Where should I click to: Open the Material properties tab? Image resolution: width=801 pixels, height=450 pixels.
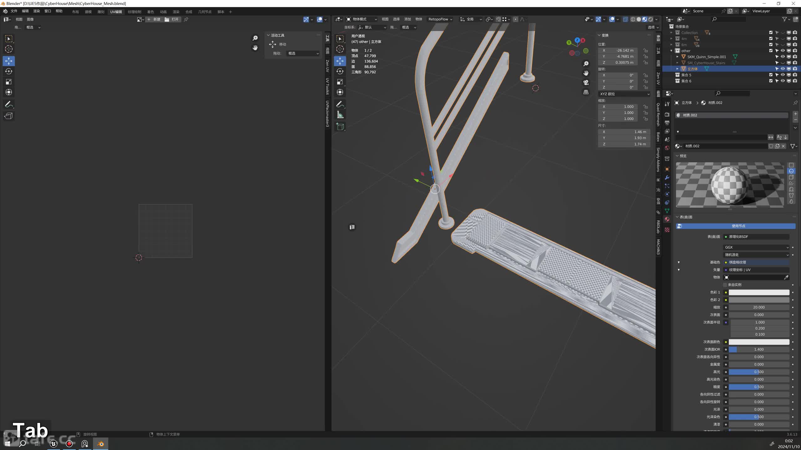pyautogui.click(x=667, y=219)
